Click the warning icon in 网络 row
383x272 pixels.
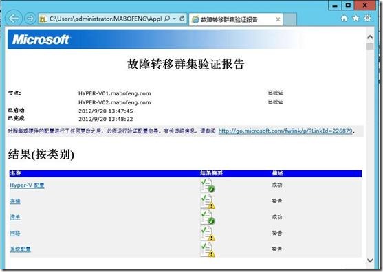pos(208,234)
